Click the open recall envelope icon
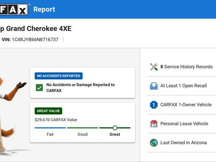Screen dimensions: 216x162 click(154, 86)
